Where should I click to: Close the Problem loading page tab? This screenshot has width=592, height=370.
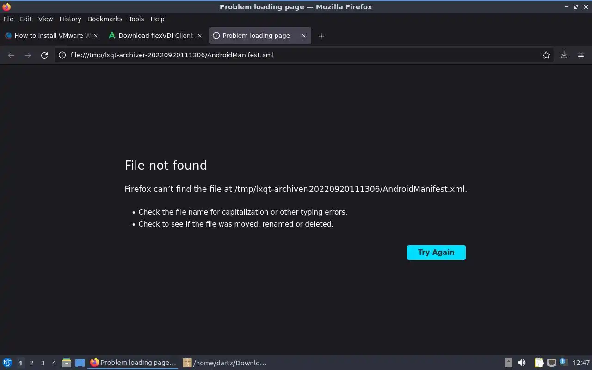point(304,36)
